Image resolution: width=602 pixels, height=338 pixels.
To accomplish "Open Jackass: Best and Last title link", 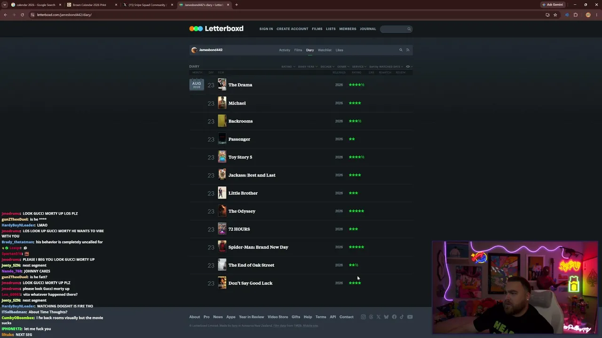I will coord(252,175).
